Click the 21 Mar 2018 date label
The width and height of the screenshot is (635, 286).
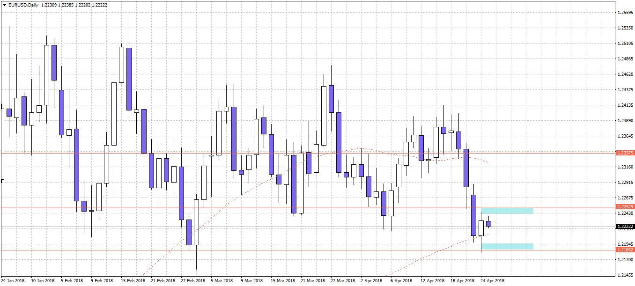click(313, 281)
